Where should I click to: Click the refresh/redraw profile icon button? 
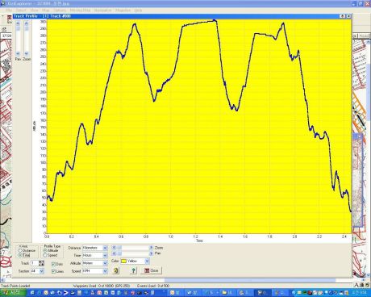coord(116,270)
